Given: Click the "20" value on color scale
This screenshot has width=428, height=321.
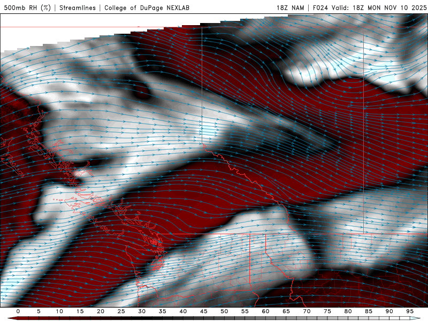Looking at the screenshot, I should [101, 311].
